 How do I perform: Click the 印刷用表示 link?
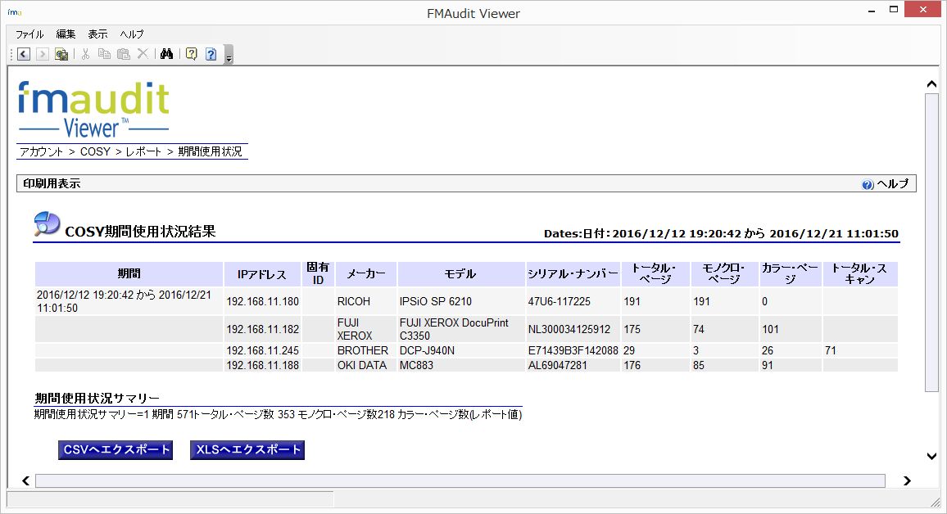(52, 183)
